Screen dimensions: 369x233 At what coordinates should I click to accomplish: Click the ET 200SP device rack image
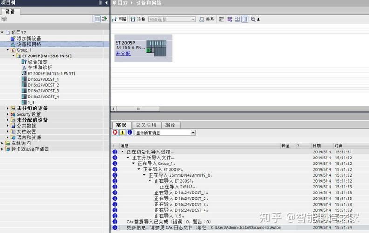(x=156, y=48)
